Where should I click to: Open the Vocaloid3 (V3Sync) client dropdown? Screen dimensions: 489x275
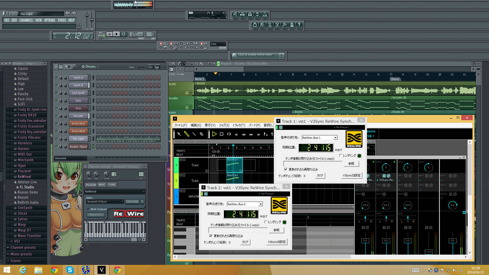pos(105,202)
